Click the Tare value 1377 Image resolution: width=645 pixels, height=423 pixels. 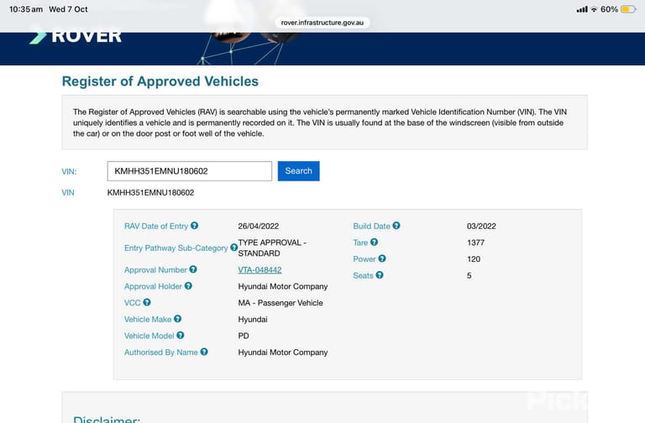click(475, 243)
